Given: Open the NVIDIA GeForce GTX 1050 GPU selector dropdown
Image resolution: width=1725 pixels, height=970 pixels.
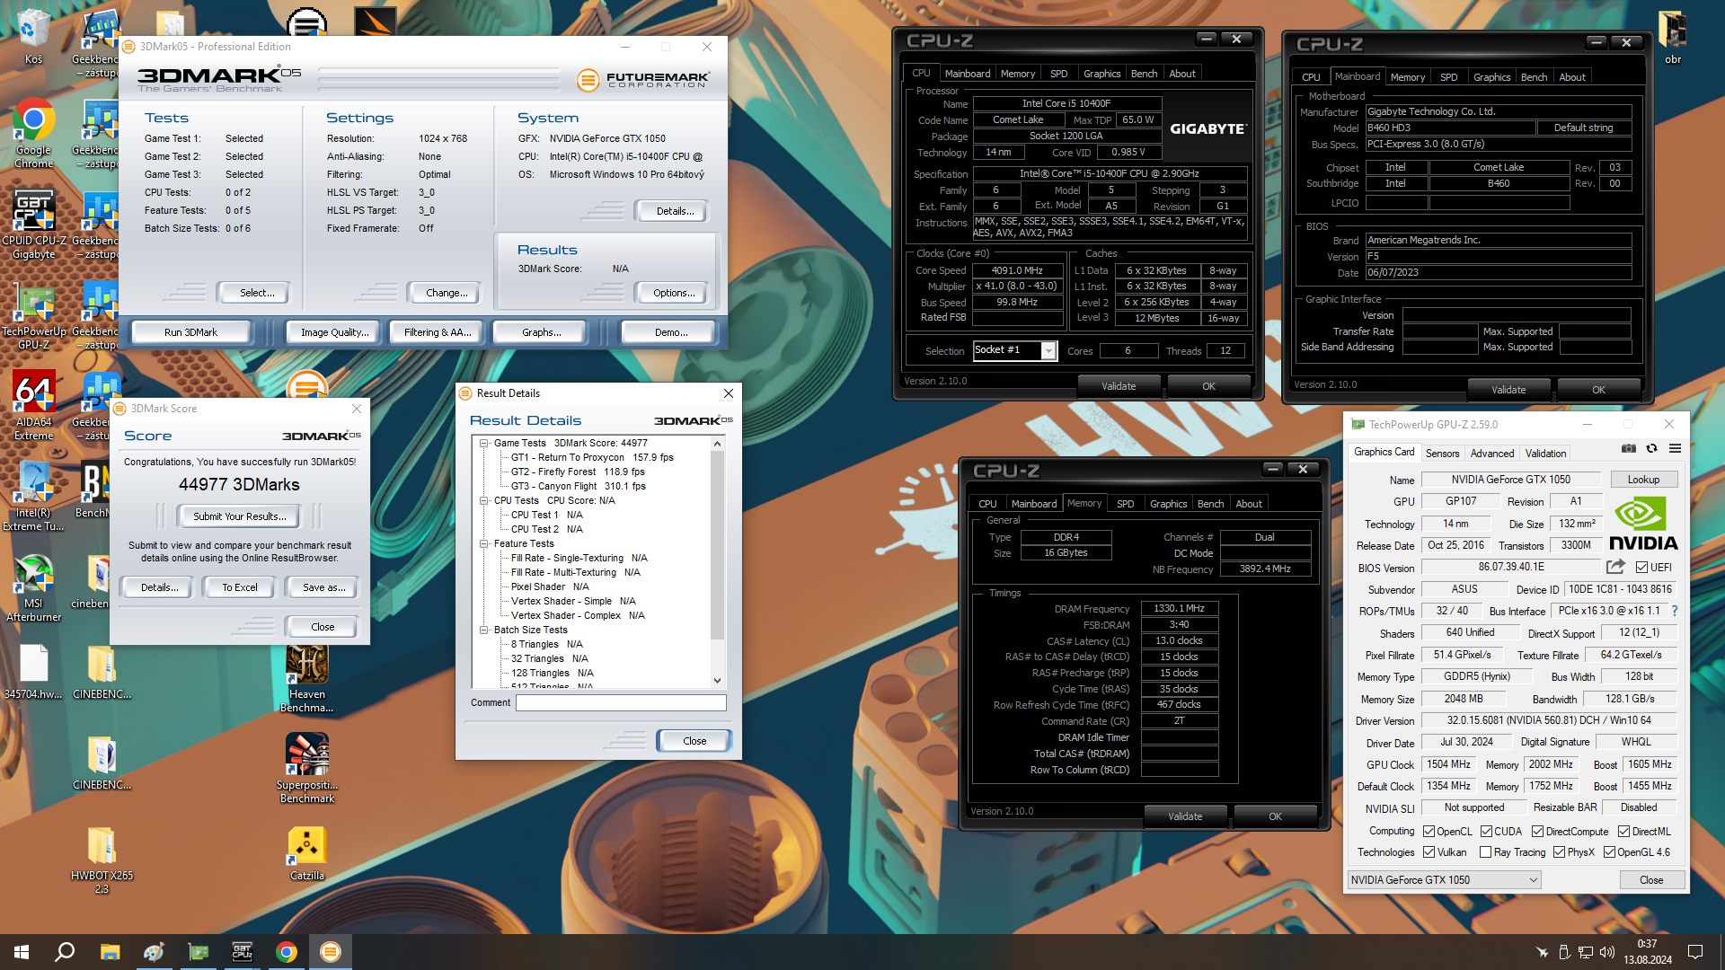Looking at the screenshot, I should [1444, 880].
